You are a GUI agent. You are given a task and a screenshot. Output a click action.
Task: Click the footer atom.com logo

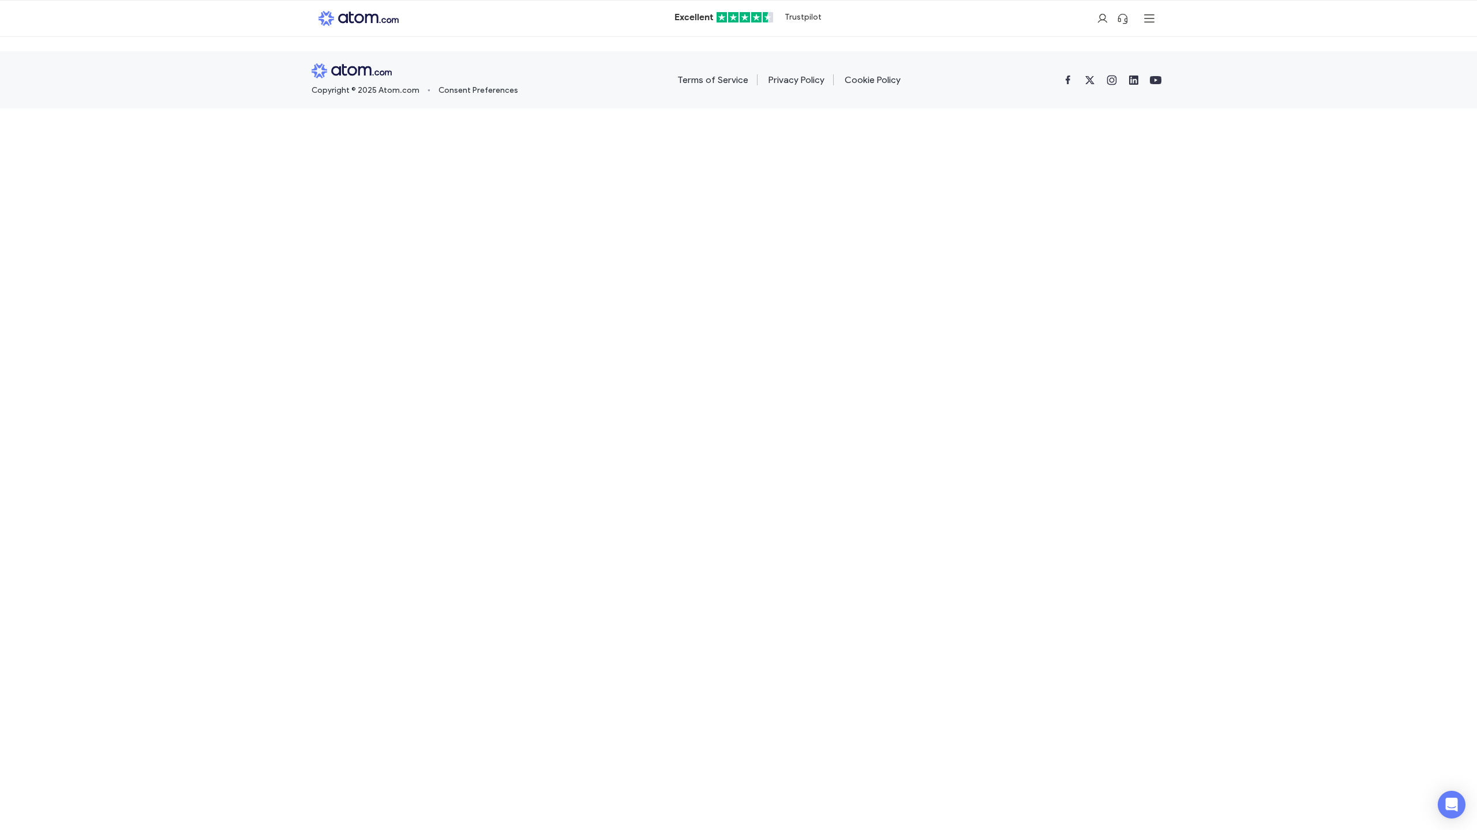pos(351,71)
